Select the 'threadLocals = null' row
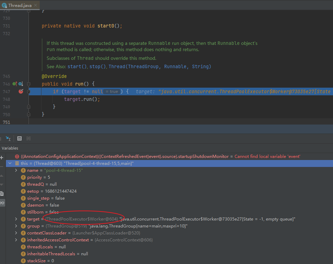 pyautogui.click(x=169, y=247)
